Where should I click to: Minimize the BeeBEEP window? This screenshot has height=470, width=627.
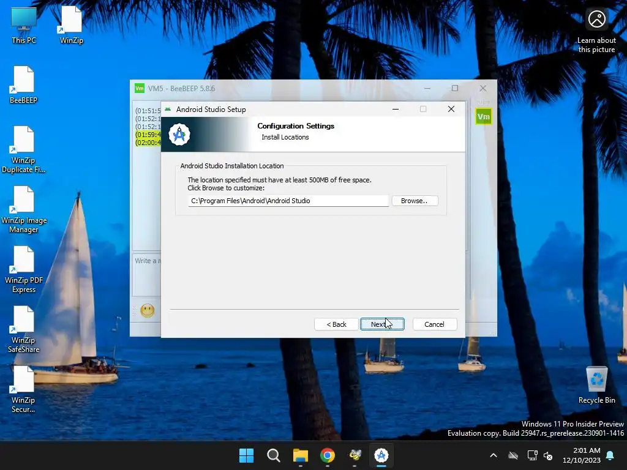tap(427, 88)
